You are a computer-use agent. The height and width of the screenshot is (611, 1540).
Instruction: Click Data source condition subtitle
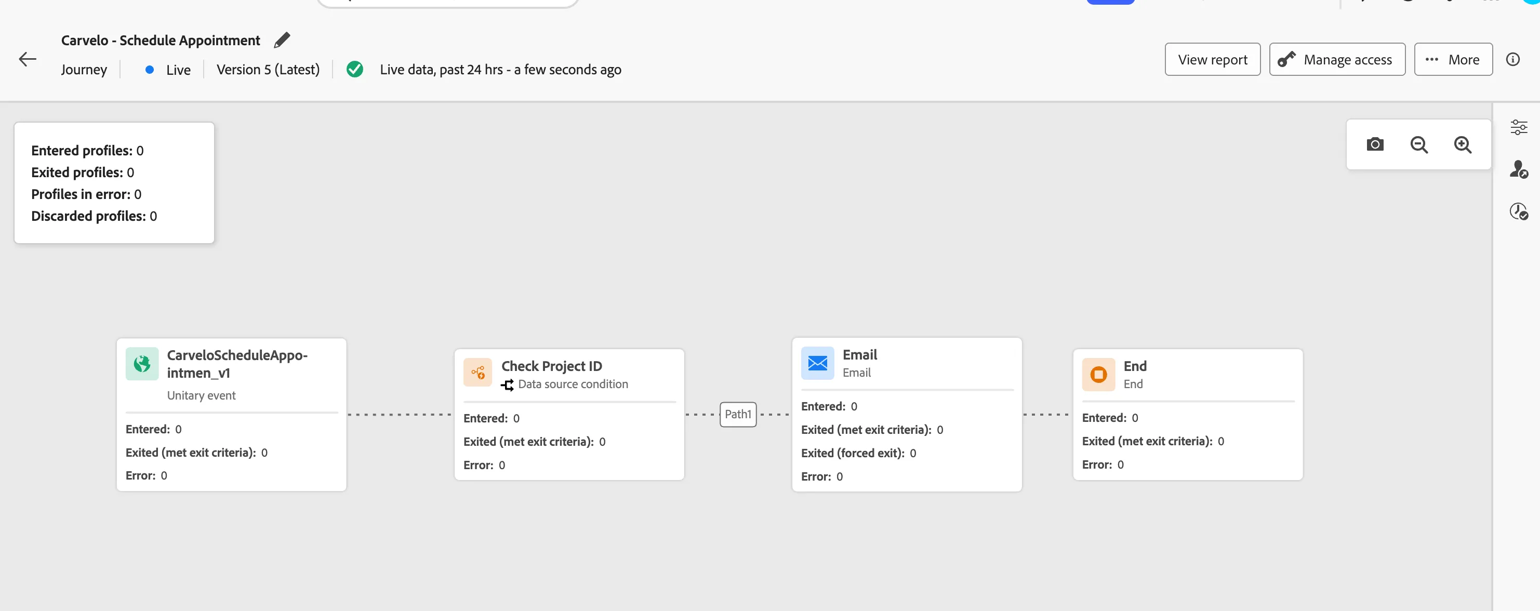(x=573, y=384)
